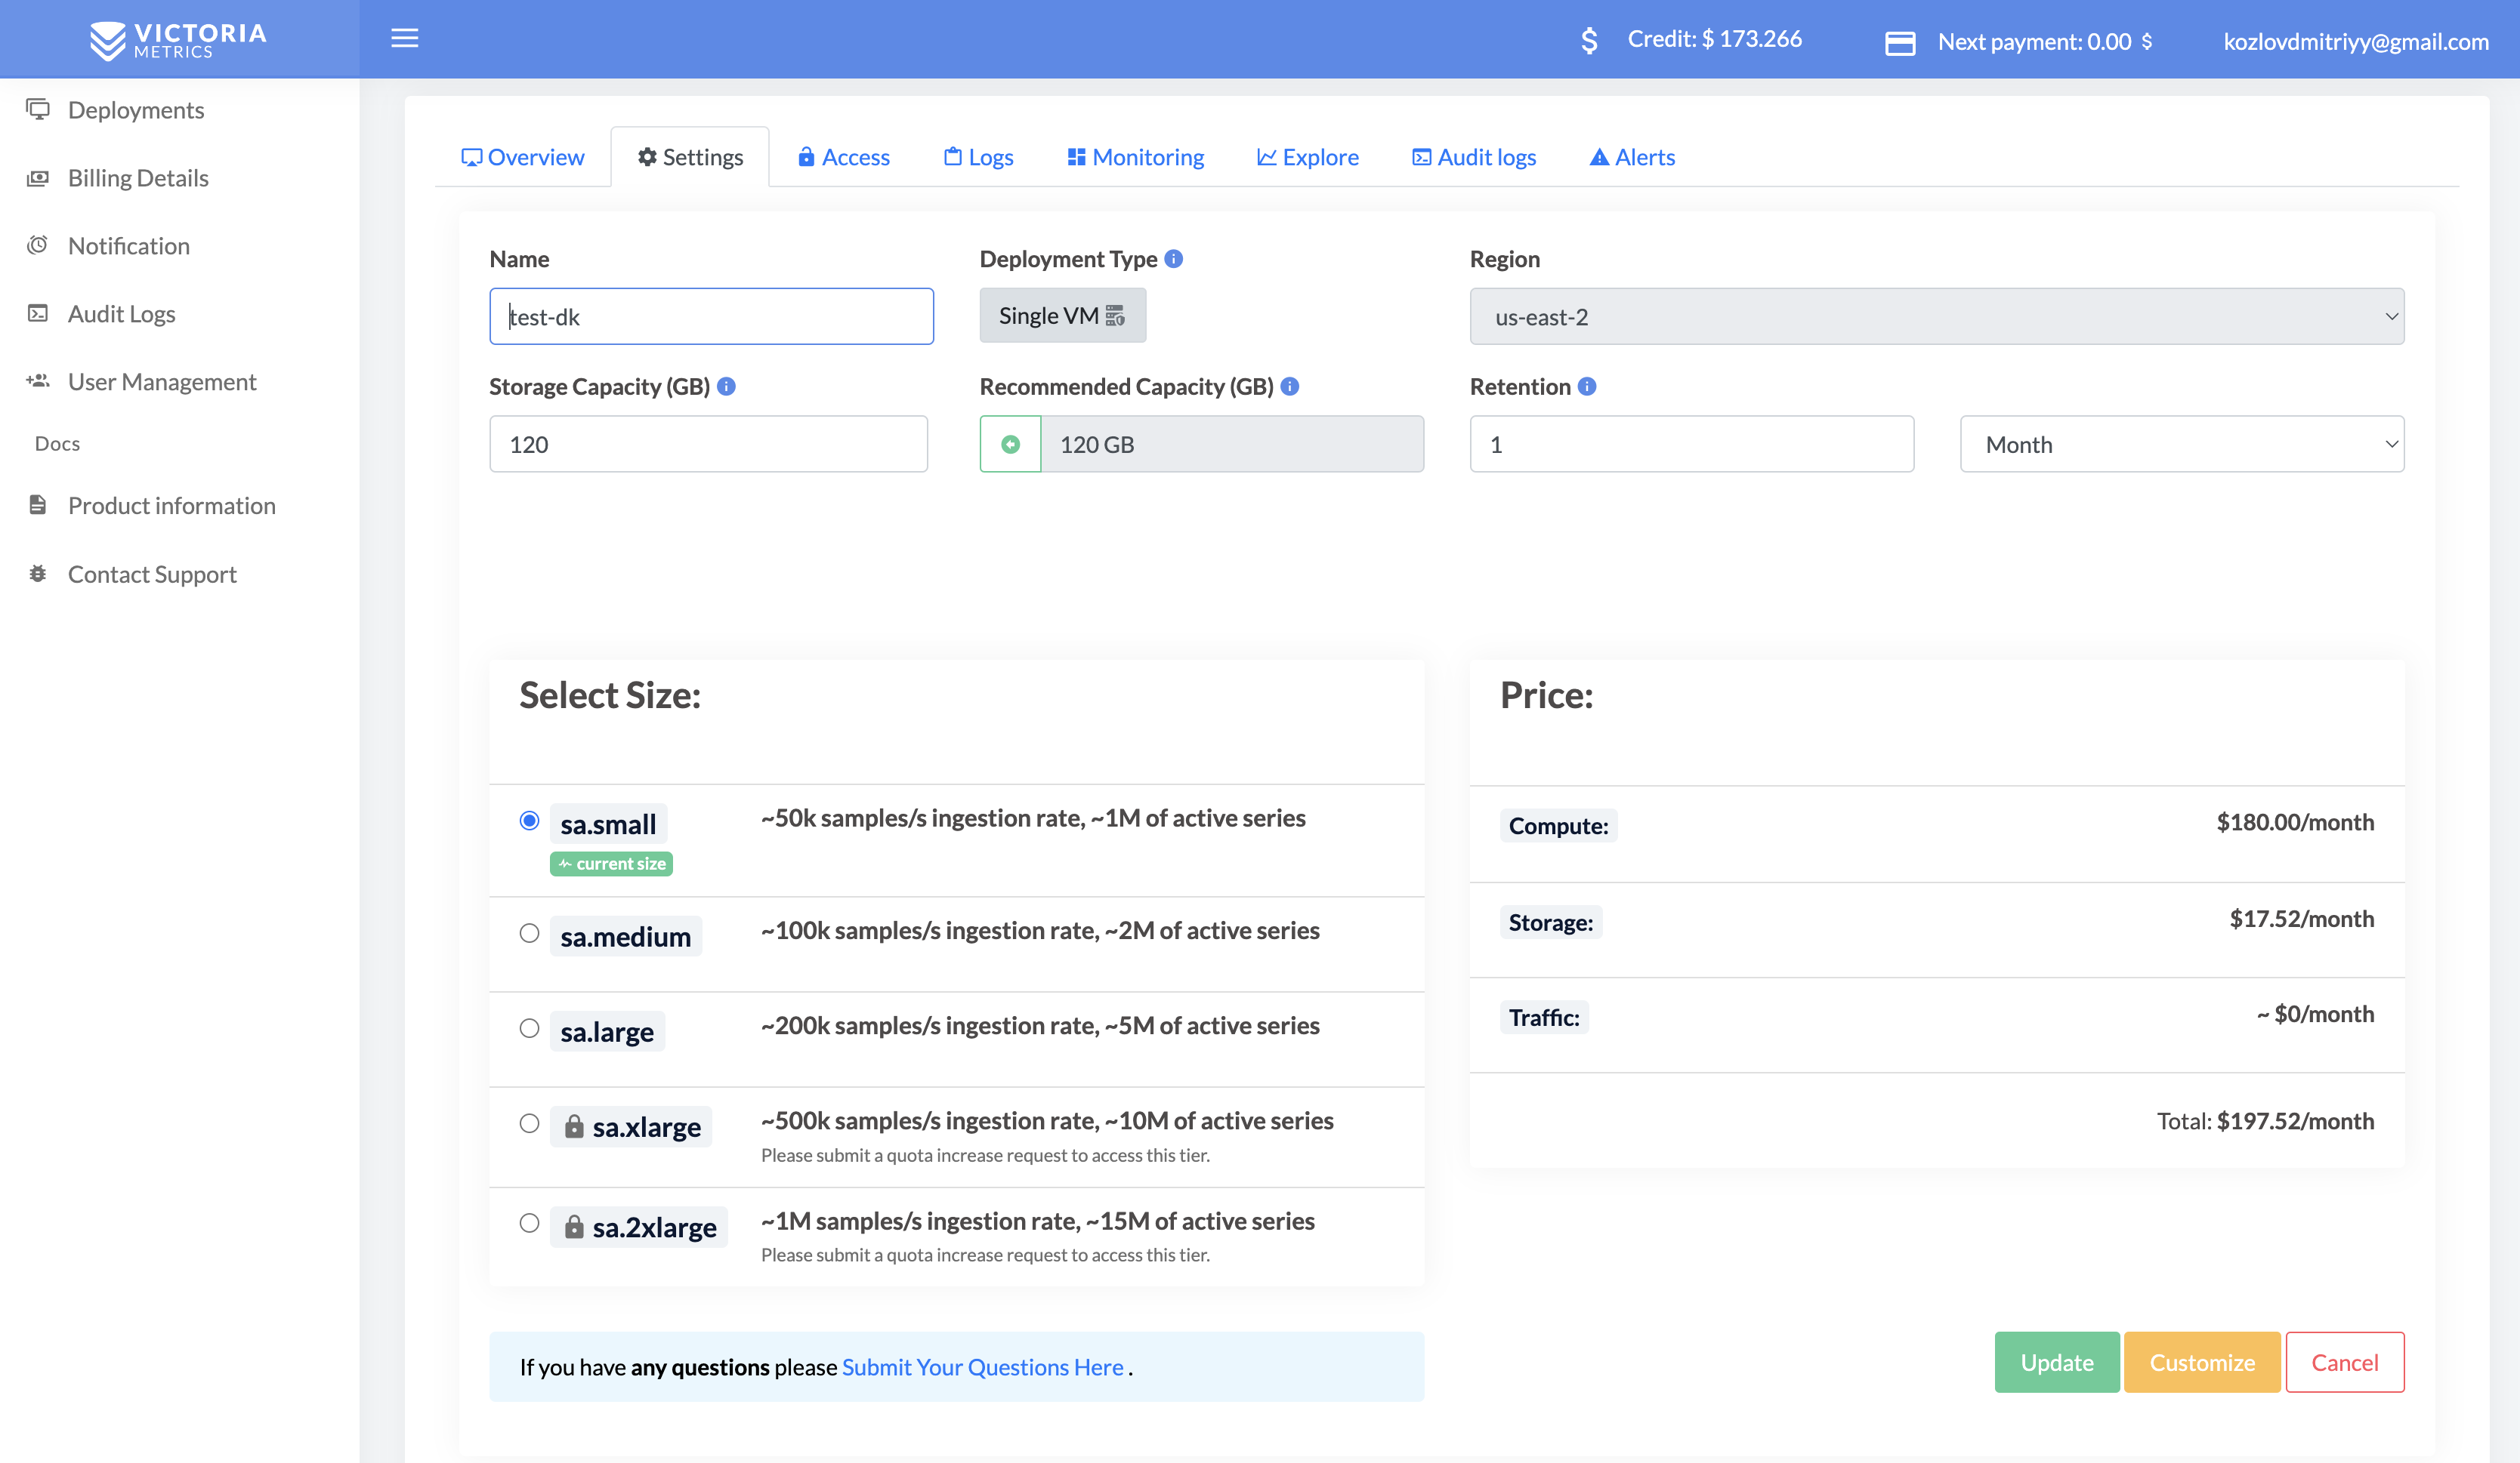Image resolution: width=2520 pixels, height=1463 pixels.
Task: Click the Deployment Type info icon
Action: [x=1174, y=259]
